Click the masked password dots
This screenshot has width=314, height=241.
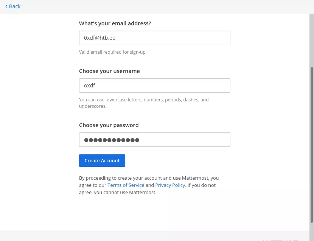(112, 140)
